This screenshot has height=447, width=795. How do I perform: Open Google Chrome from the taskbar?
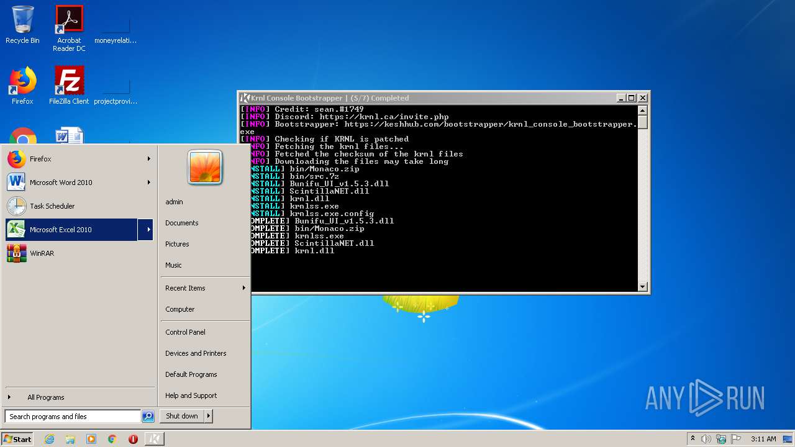[x=112, y=439]
